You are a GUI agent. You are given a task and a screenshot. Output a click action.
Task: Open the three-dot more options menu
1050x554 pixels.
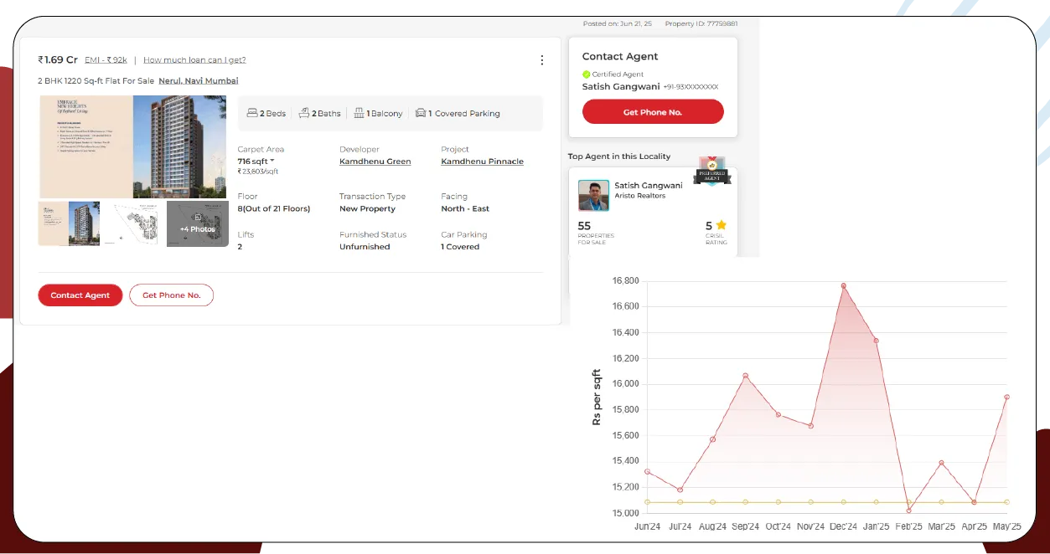coord(542,60)
